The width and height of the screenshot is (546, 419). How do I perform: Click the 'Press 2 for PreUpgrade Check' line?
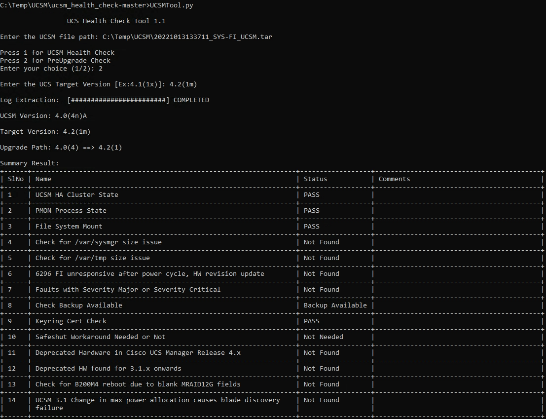coord(55,61)
